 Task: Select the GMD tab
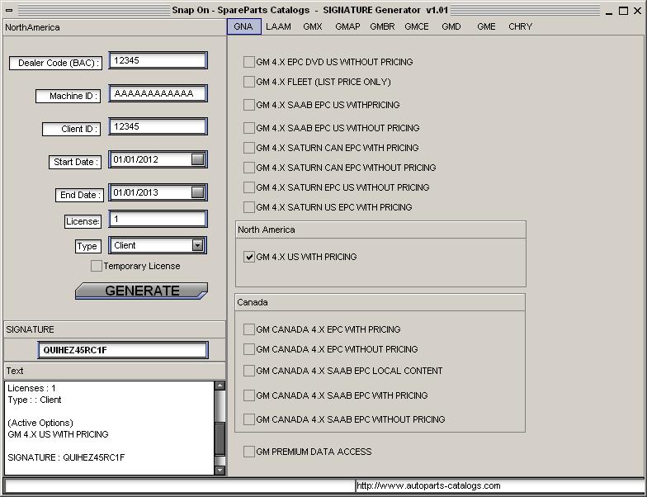[451, 26]
